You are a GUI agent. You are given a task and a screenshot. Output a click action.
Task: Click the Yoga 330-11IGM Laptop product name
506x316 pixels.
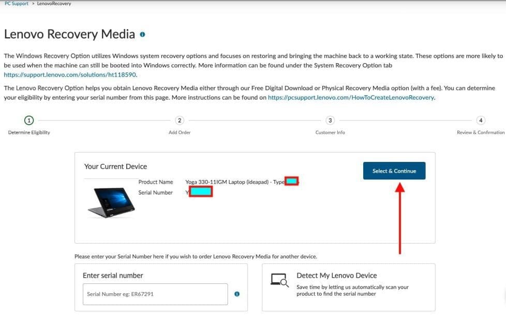[228, 182]
